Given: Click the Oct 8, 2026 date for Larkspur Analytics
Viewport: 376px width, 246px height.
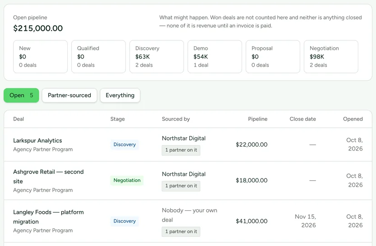Looking at the screenshot, I should [x=354, y=145].
